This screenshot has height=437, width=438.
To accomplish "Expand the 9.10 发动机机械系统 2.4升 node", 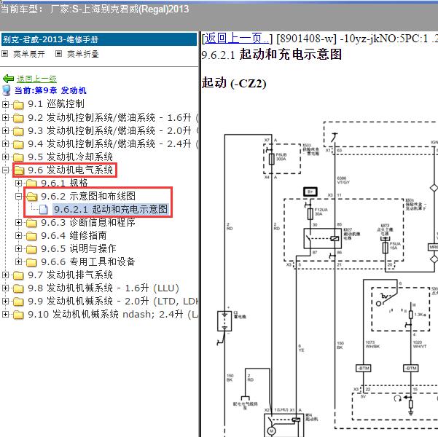I will coord(5,314).
